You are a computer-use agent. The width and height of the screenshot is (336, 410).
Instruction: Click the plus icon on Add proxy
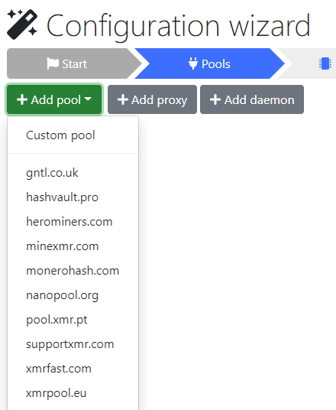coord(123,99)
